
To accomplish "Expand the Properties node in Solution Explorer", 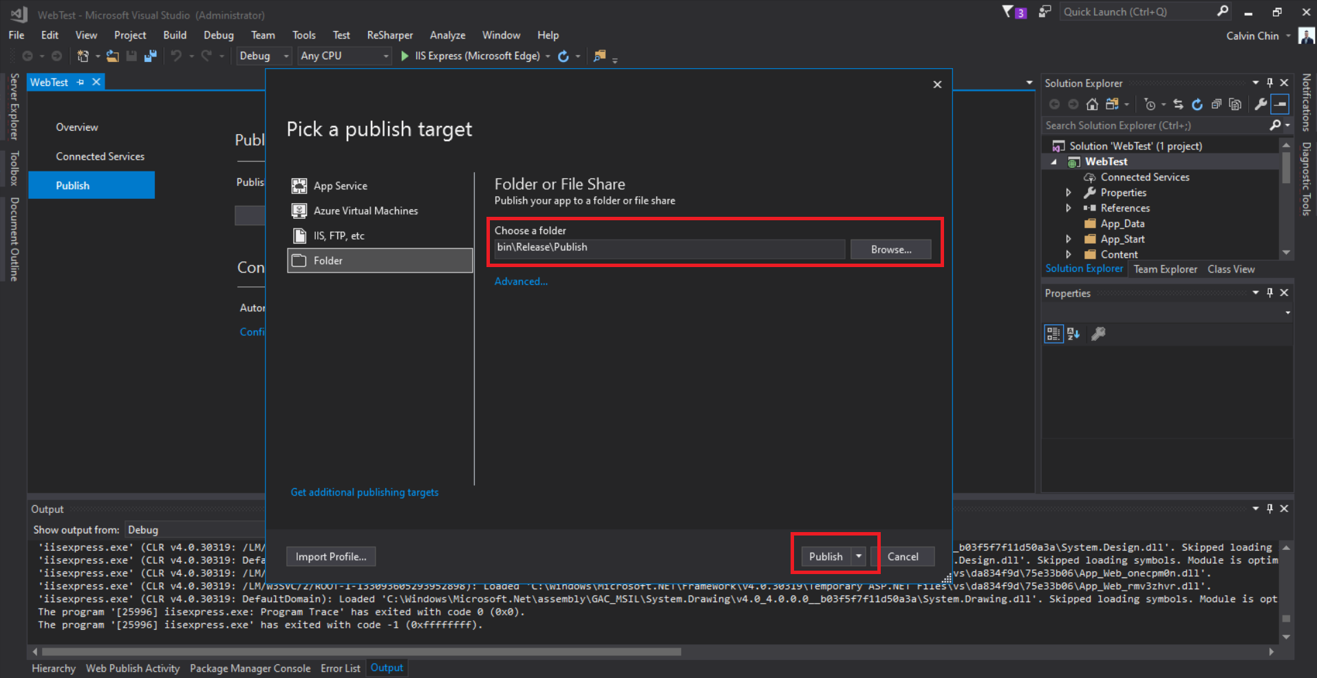I will click(x=1069, y=193).
